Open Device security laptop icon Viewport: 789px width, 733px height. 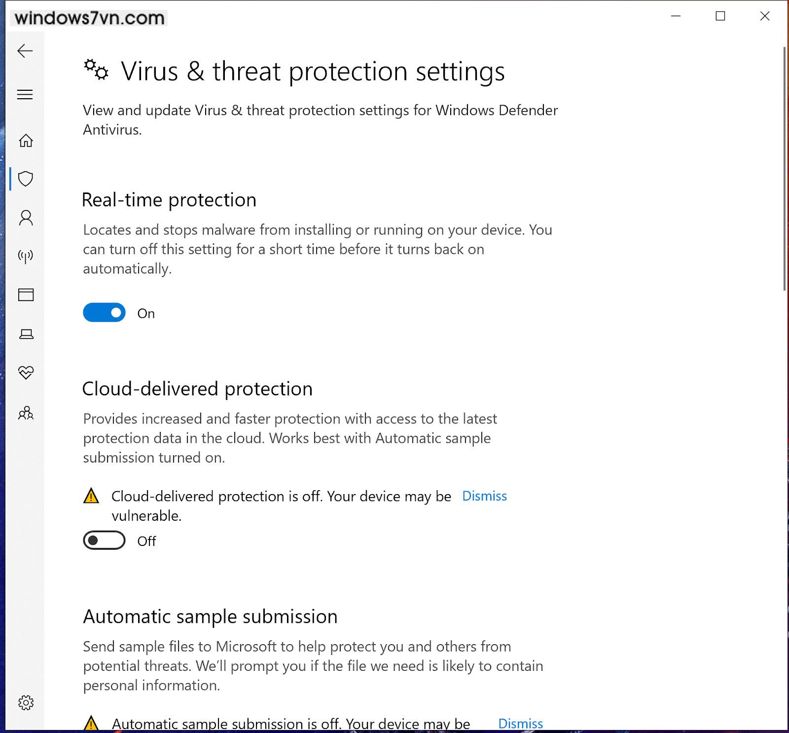(x=26, y=334)
